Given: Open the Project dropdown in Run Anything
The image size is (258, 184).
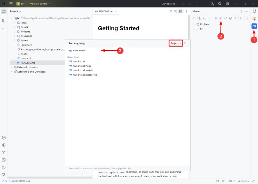Looking at the screenshot, I should (176, 43).
